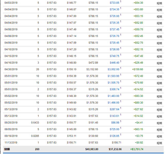
Task: Click the gain +$150.60
Action: [137, 69]
